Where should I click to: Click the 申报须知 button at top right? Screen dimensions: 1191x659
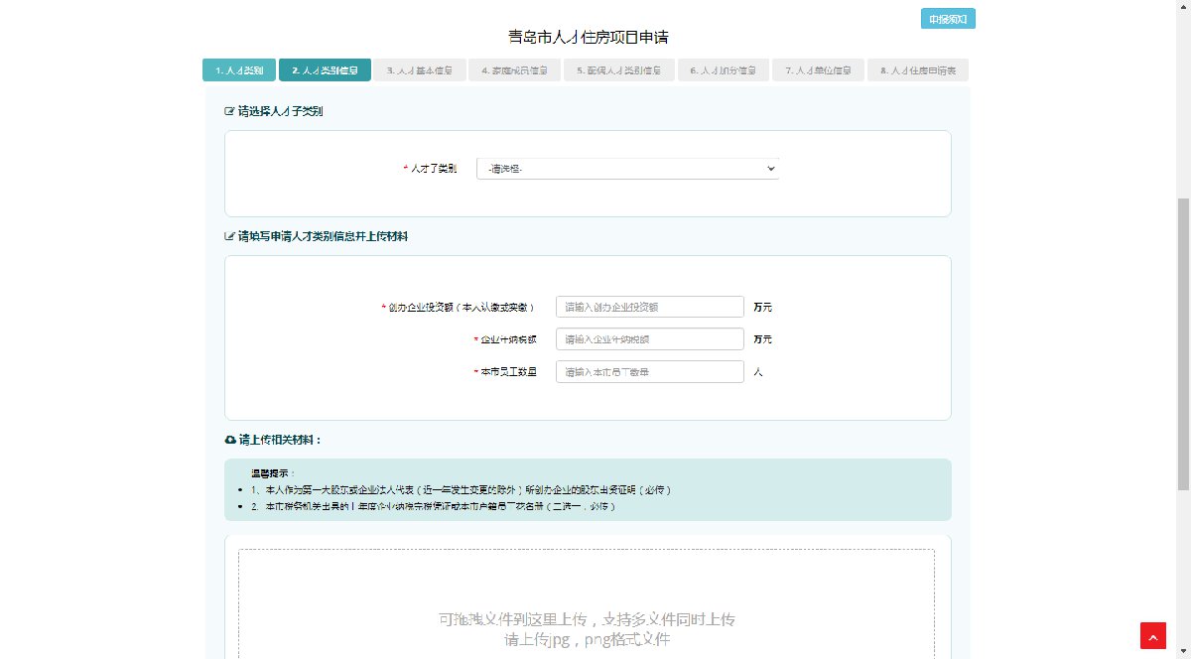click(x=948, y=19)
